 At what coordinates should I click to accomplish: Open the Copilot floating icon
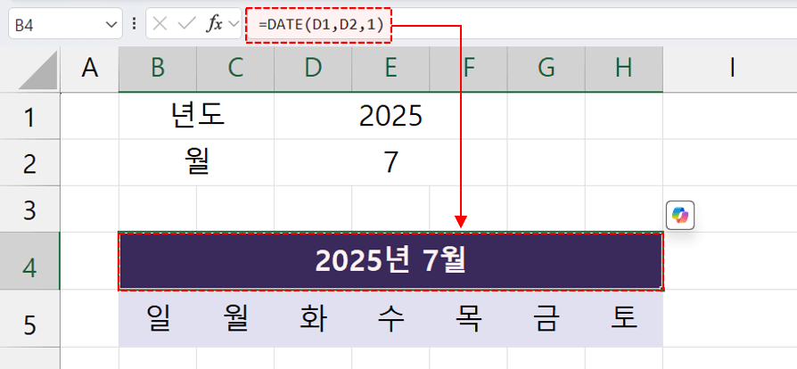(680, 216)
